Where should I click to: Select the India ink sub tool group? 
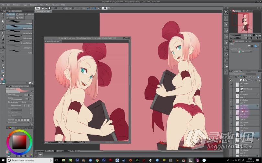coord(29,14)
